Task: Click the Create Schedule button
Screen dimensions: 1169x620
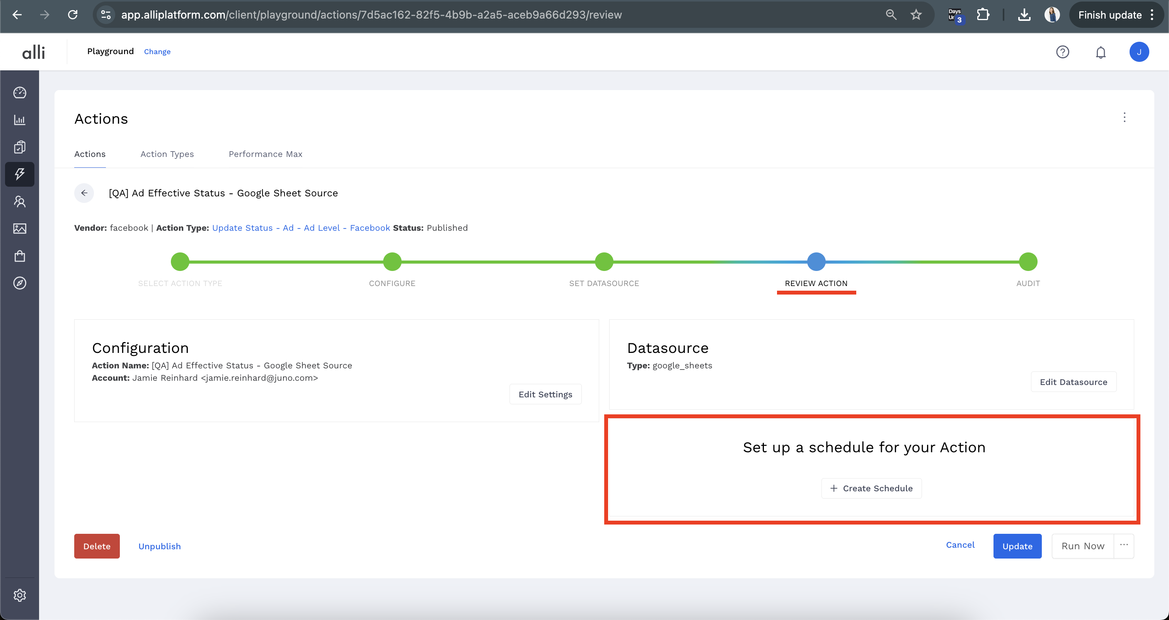Action: (871, 488)
